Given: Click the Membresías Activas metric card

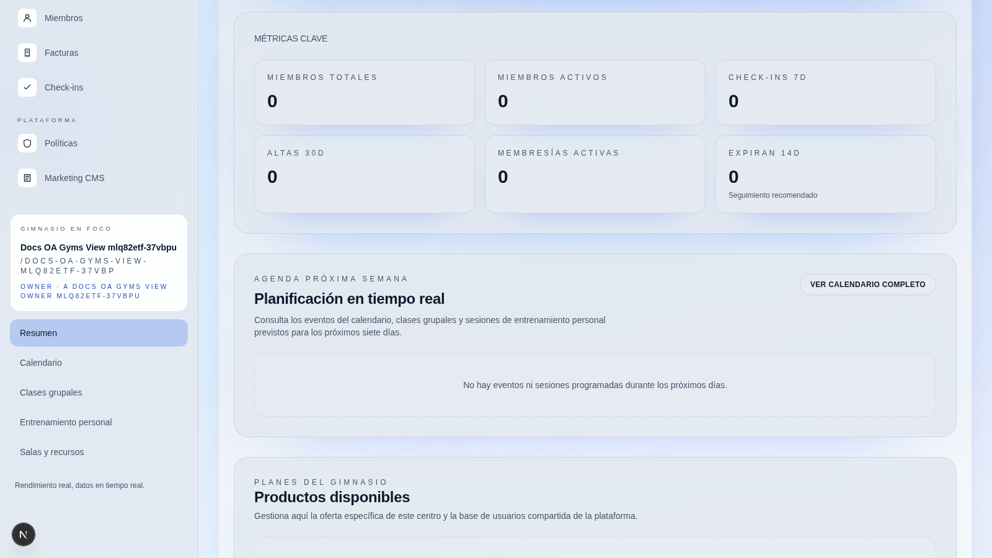Looking at the screenshot, I should [595, 174].
